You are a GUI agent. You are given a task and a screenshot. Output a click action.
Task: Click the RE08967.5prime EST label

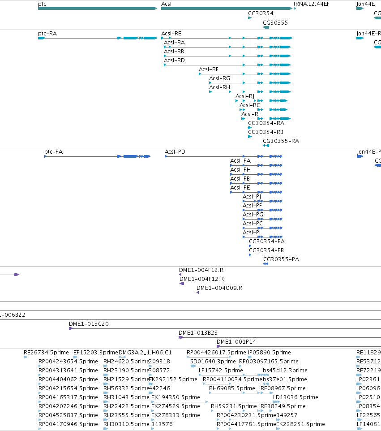pos(283,388)
